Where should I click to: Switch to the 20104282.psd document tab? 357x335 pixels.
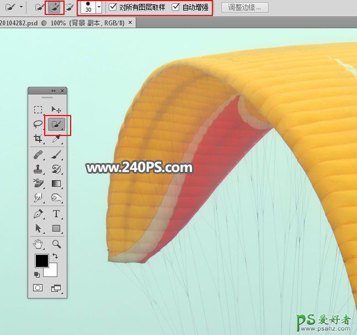coord(62,23)
